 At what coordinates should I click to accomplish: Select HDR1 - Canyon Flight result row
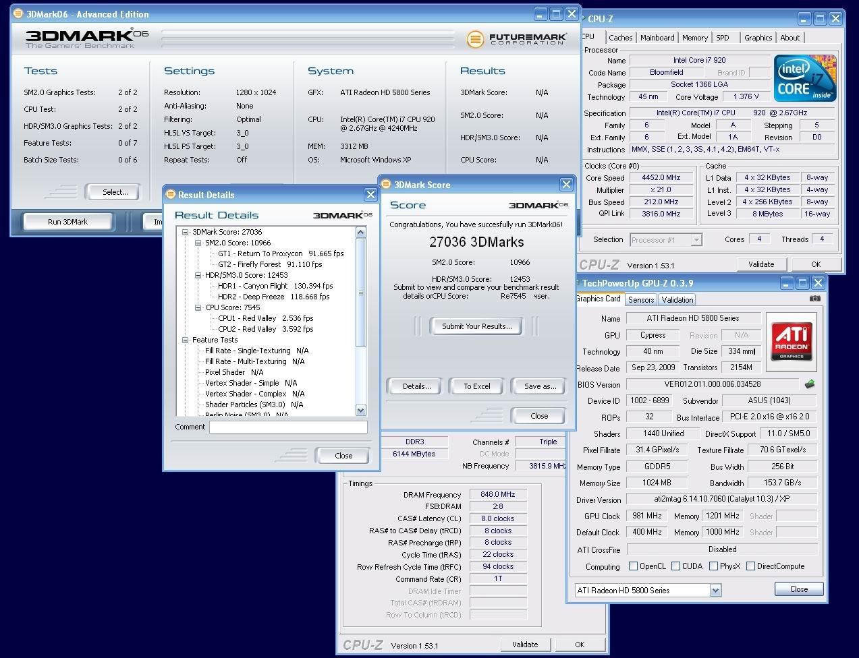pos(275,286)
